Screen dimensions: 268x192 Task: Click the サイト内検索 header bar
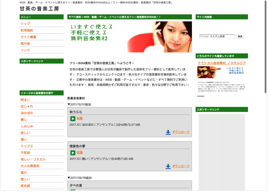(x=222, y=17)
